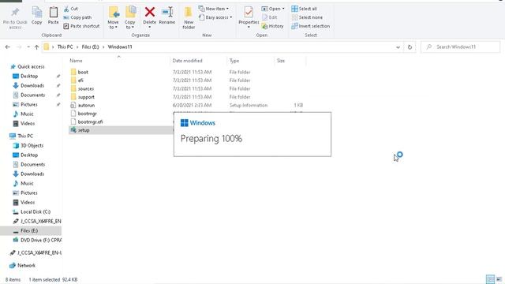Click the Search Windows11 field
505x284 pixels.
pyautogui.click(x=461, y=47)
